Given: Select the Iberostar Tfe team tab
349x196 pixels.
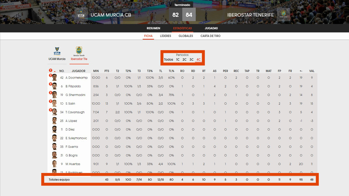Looking at the screenshot, I should click(x=79, y=54).
